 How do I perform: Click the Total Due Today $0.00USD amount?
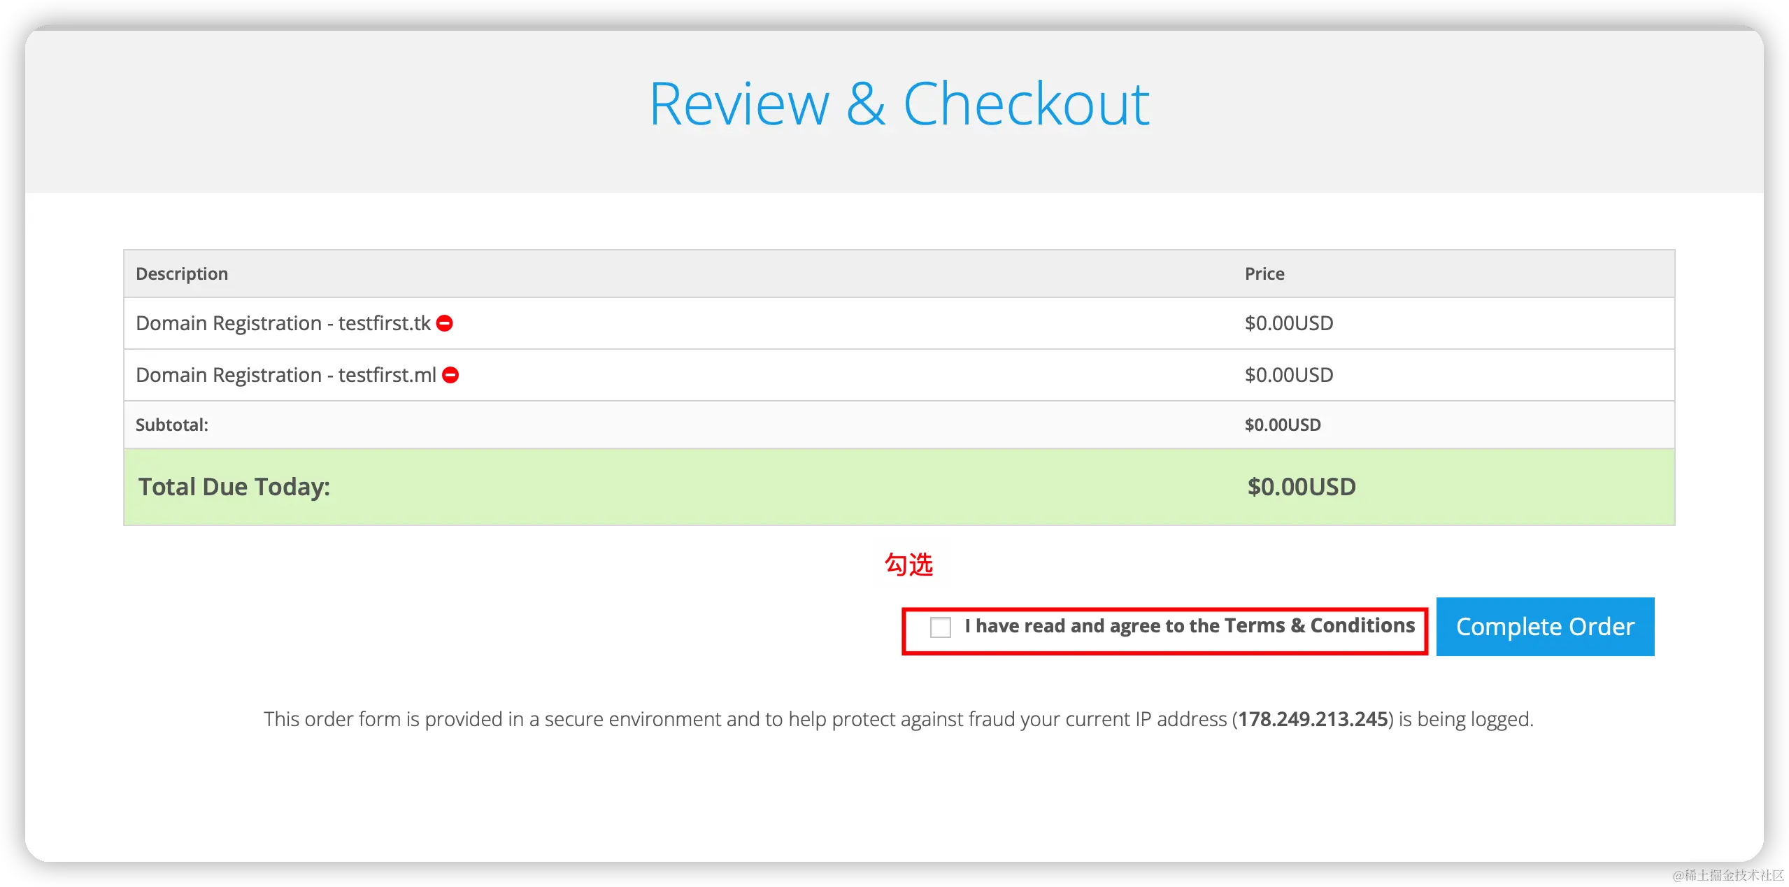point(1301,487)
